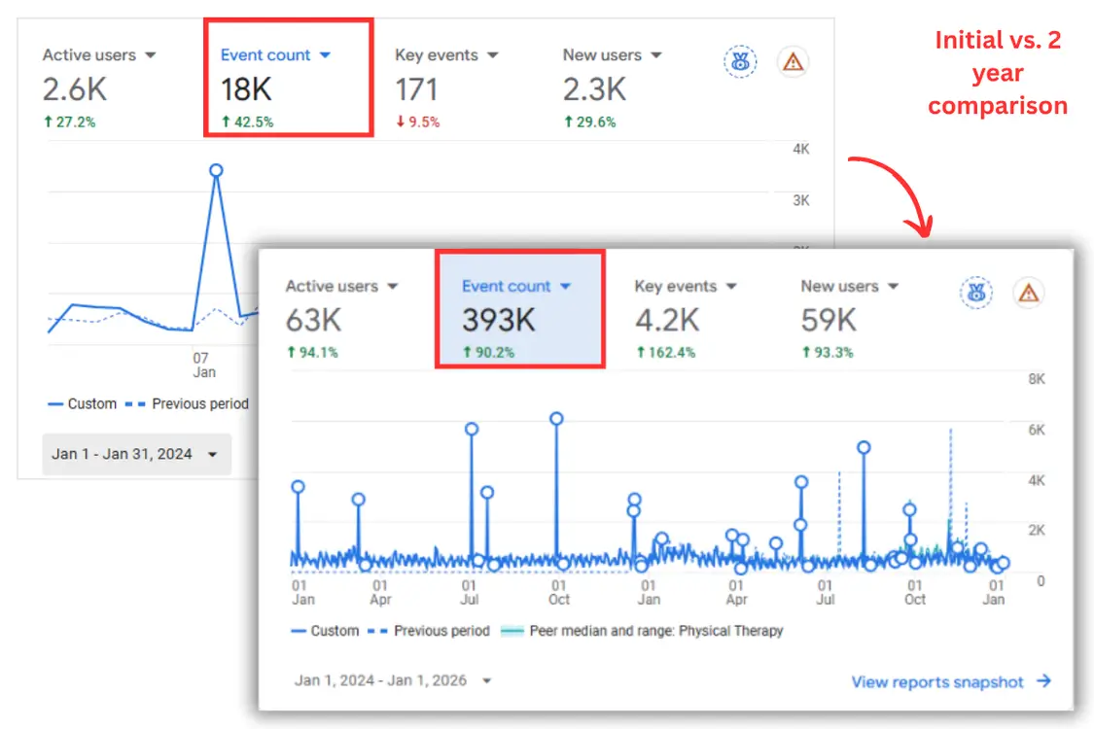Image resolution: width=1094 pixels, height=729 pixels.
Task: Click the alert triangle icon in the background panel
Action: tap(793, 61)
